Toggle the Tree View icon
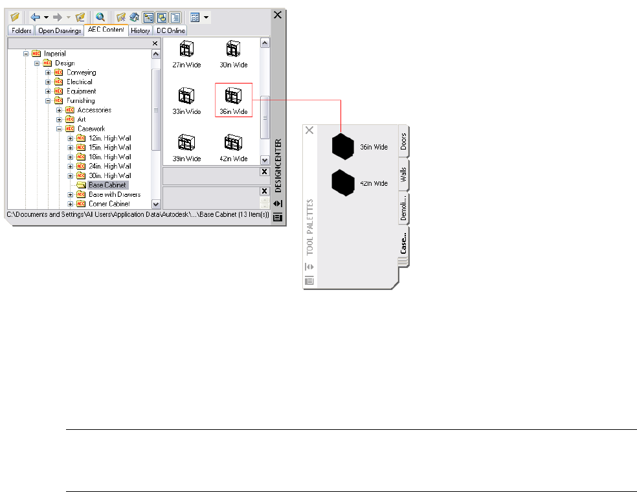 coord(148,17)
